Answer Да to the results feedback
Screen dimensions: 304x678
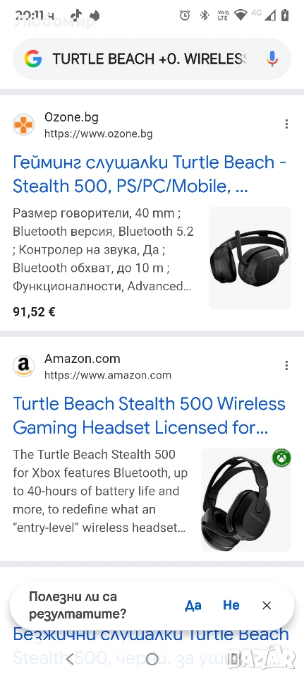click(x=193, y=605)
